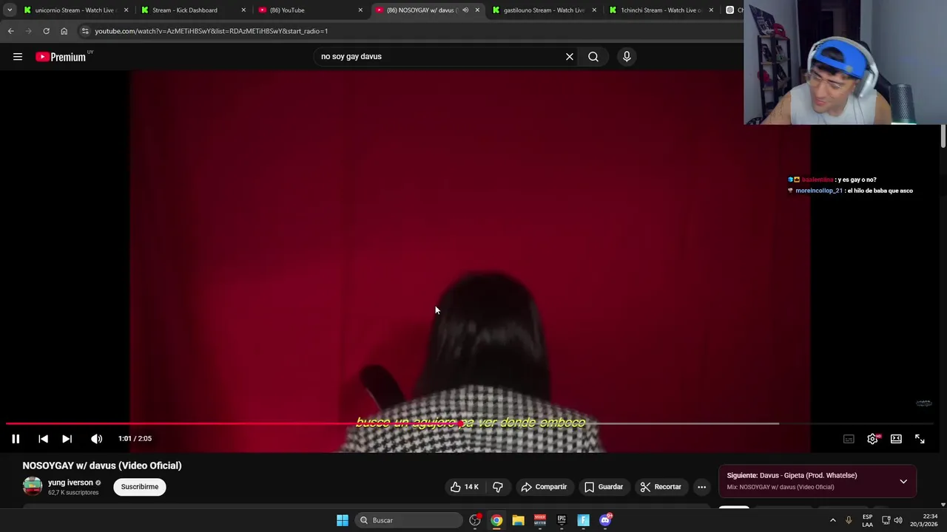Screen dimensions: 947x532
Task: Close the gastilouno Stream tab
Action: [594, 10]
